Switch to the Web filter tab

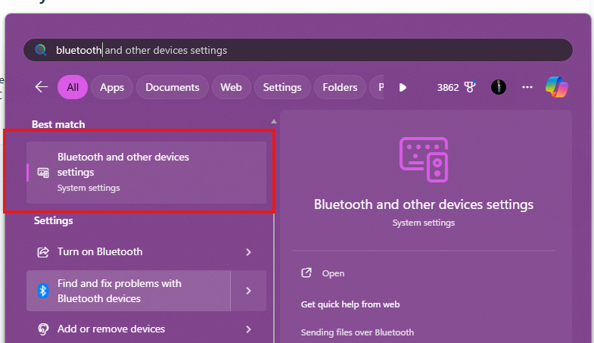(231, 87)
